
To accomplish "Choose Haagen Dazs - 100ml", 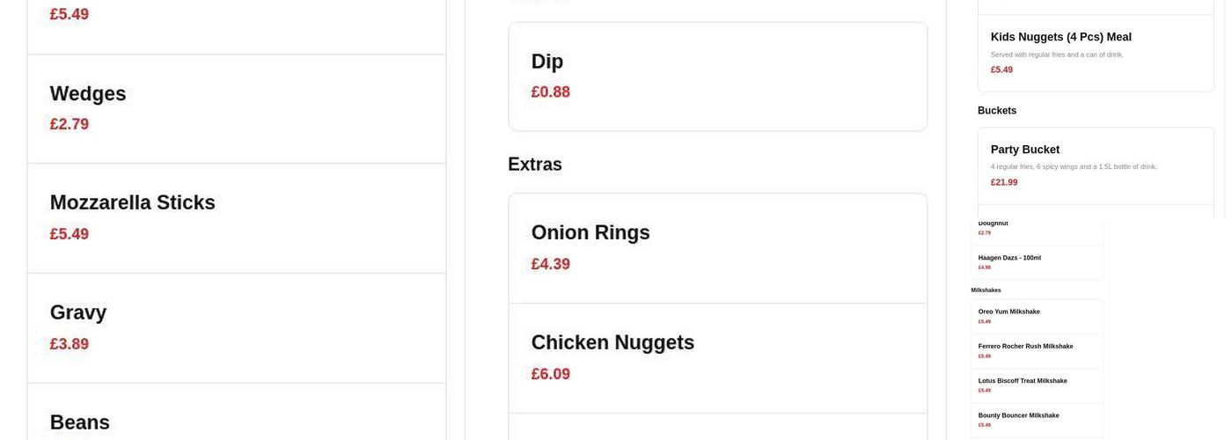I will [x=1036, y=262].
